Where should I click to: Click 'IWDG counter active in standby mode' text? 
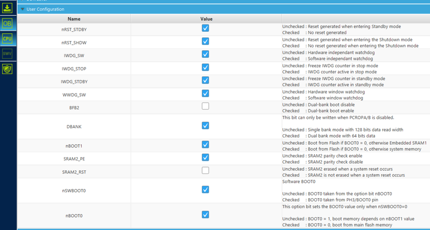346,85
